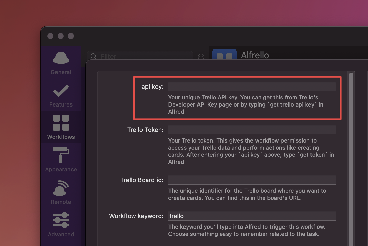
Task: Click the workflow Filter search field
Action: (x=140, y=56)
